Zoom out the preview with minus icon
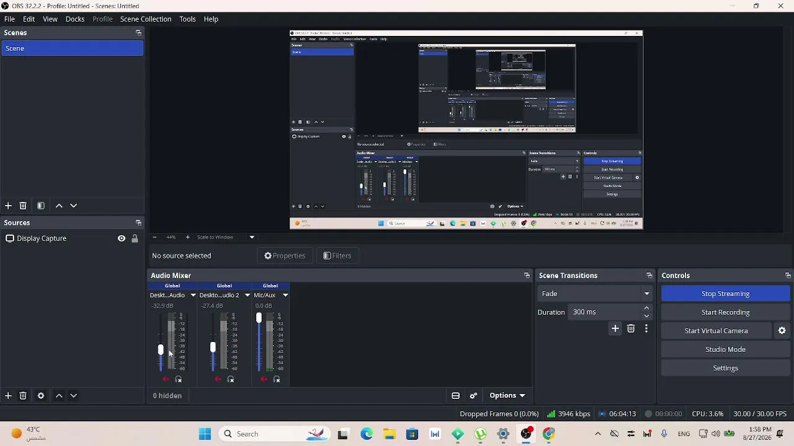Image resolution: width=794 pixels, height=446 pixels. [154, 237]
